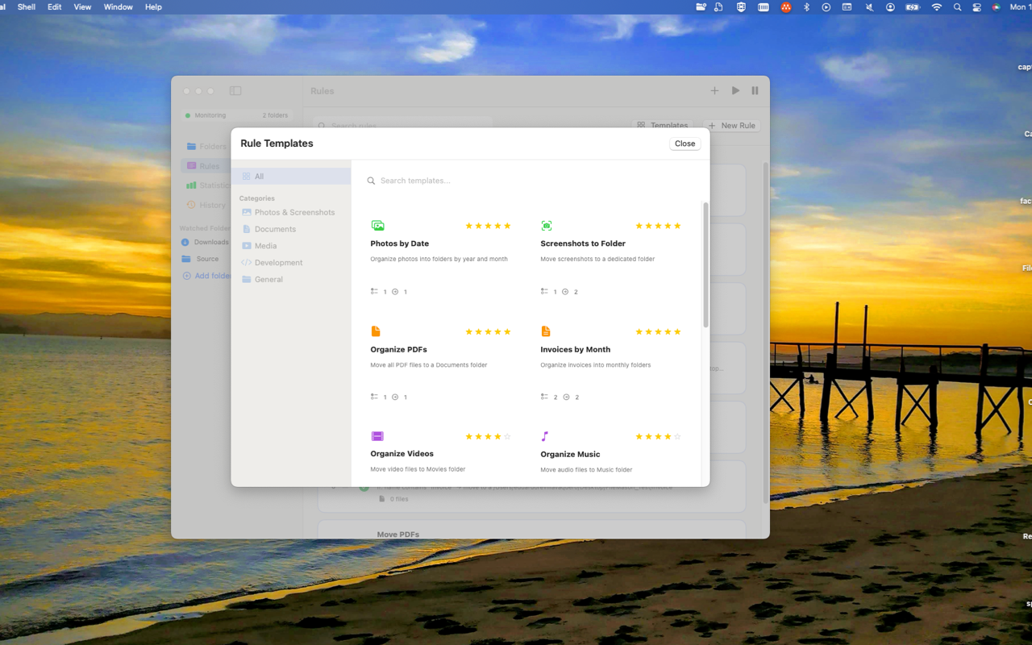This screenshot has height=645, width=1032.
Task: Click the Add folder link
Action: pos(208,275)
